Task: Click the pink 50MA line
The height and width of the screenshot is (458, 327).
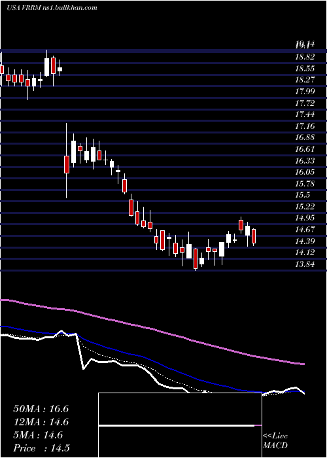Action: click(152, 329)
